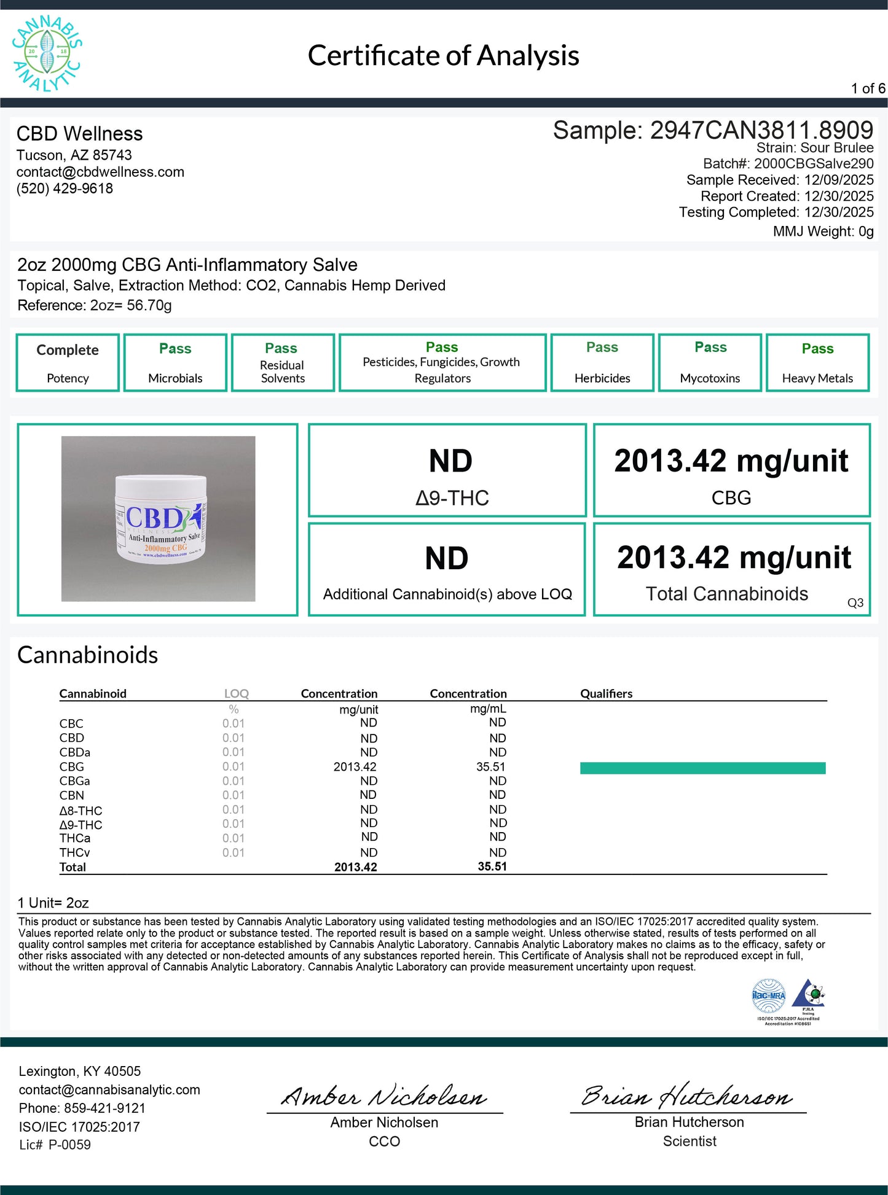Image resolution: width=888 pixels, height=1195 pixels.
Task: Click the Testing Completed date line
Action: click(x=776, y=212)
